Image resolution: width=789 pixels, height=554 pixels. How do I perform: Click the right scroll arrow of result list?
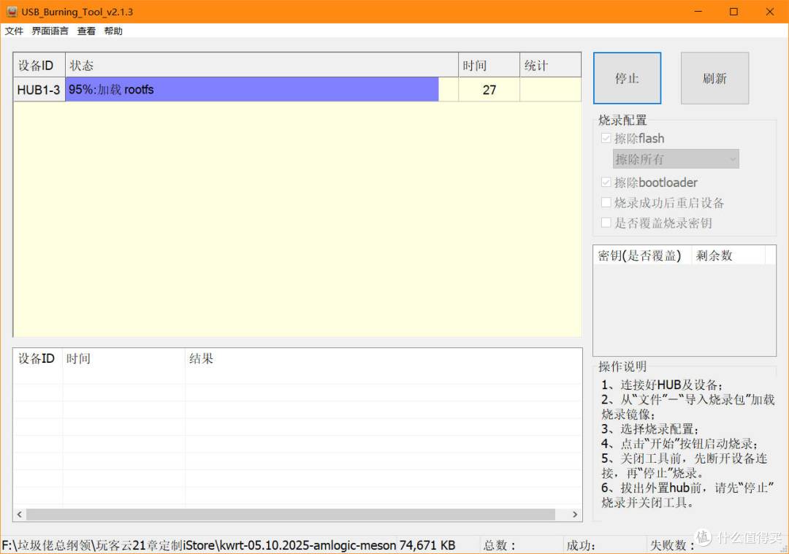click(x=575, y=515)
